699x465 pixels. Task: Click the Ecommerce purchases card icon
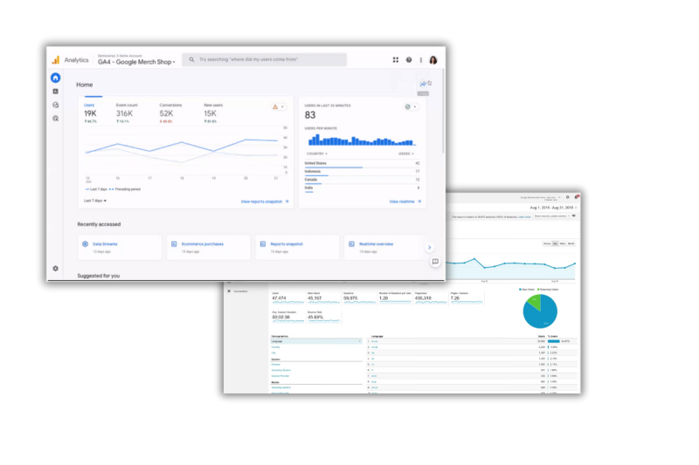(x=174, y=244)
